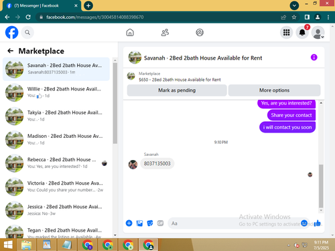The image size is (335, 251).
Task: Click the Facebook logo icon
Action: point(11,33)
